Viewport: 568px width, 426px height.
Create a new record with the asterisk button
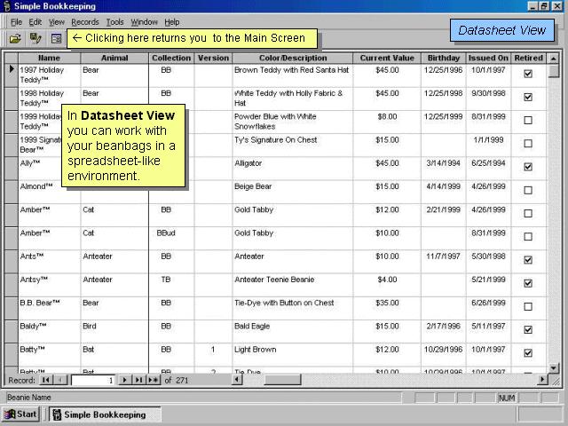pyautogui.click(x=153, y=380)
